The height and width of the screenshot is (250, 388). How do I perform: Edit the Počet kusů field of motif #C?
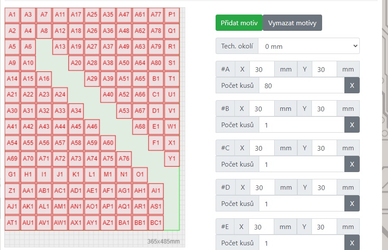(301, 164)
